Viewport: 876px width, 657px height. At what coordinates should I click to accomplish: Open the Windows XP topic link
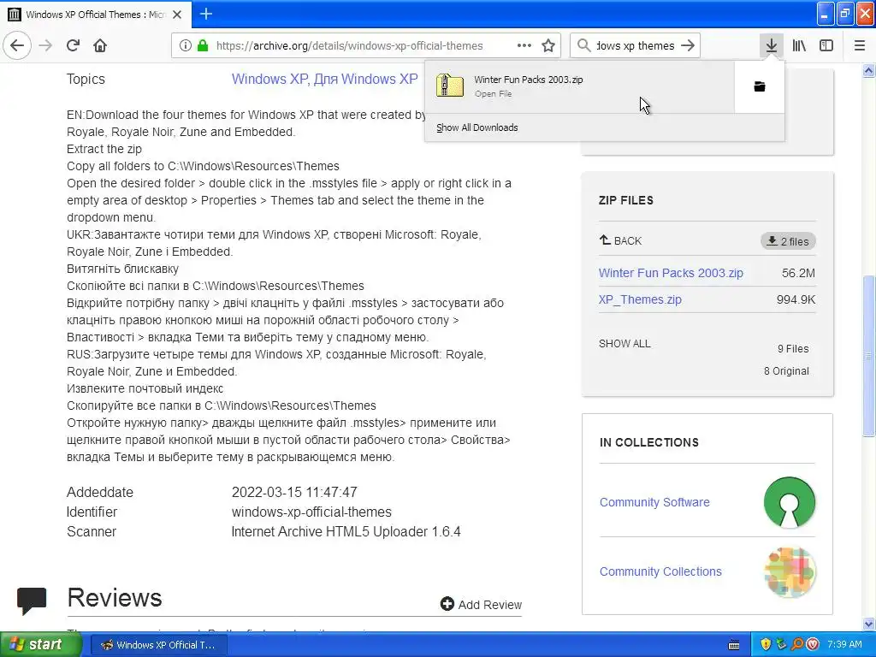pos(269,79)
